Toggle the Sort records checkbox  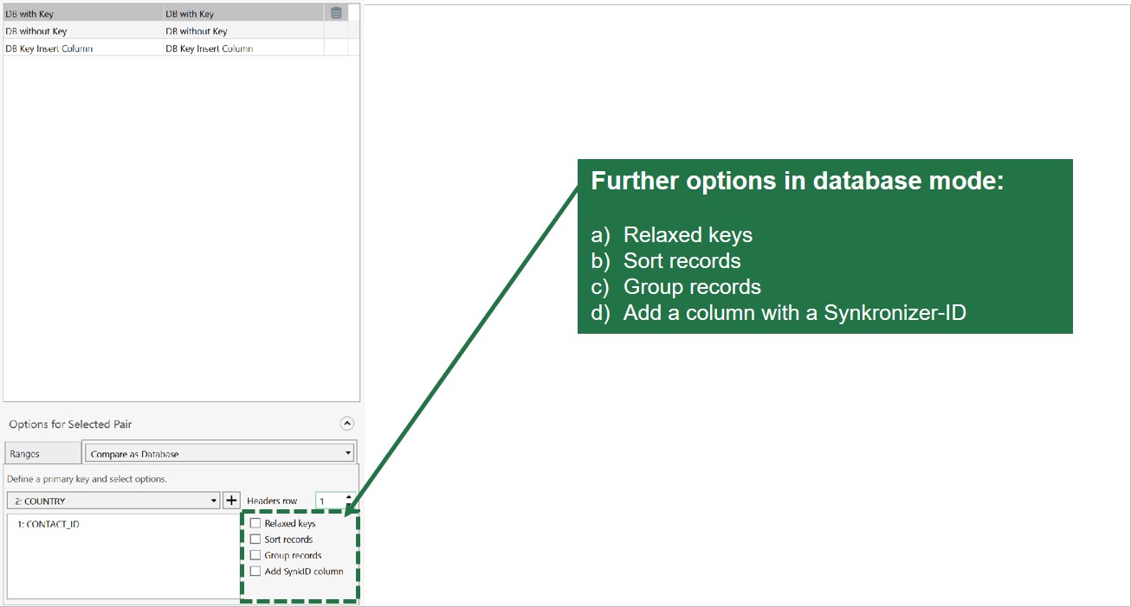point(255,539)
